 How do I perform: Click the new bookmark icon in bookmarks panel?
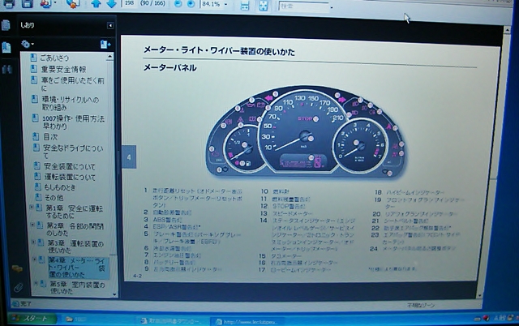(x=105, y=45)
